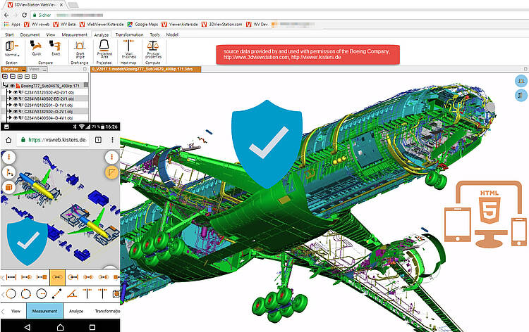
Task: Toggle eye icon for C284W8400S04--D-4V1.obj
Action: click(x=16, y=117)
